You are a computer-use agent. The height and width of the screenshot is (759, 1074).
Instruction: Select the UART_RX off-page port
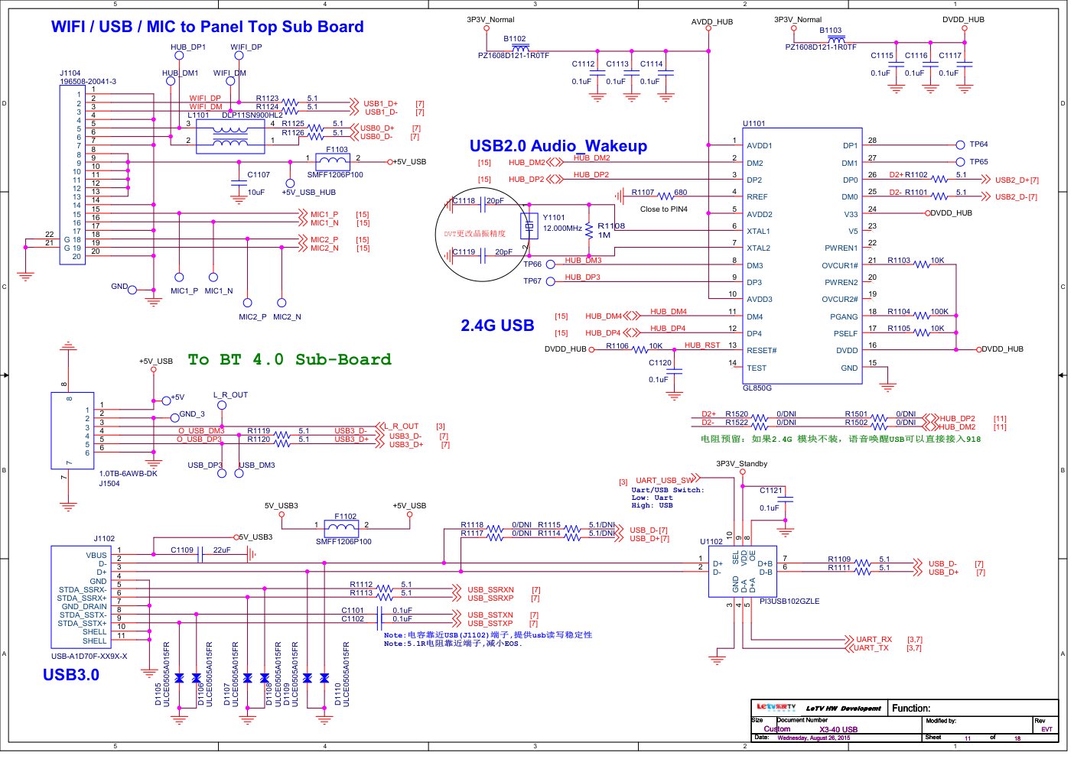(874, 640)
